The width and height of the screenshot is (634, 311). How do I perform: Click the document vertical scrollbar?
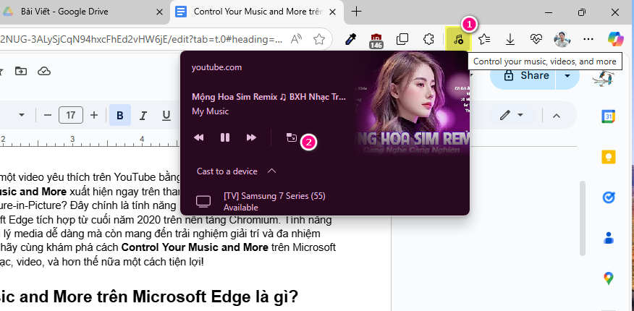point(583,218)
